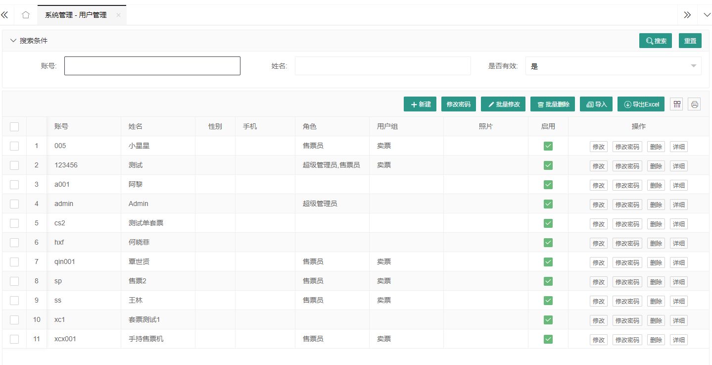Screen dimensions: 712x365
Task: Toggle 启用 status for user xcx001
Action: point(548,339)
